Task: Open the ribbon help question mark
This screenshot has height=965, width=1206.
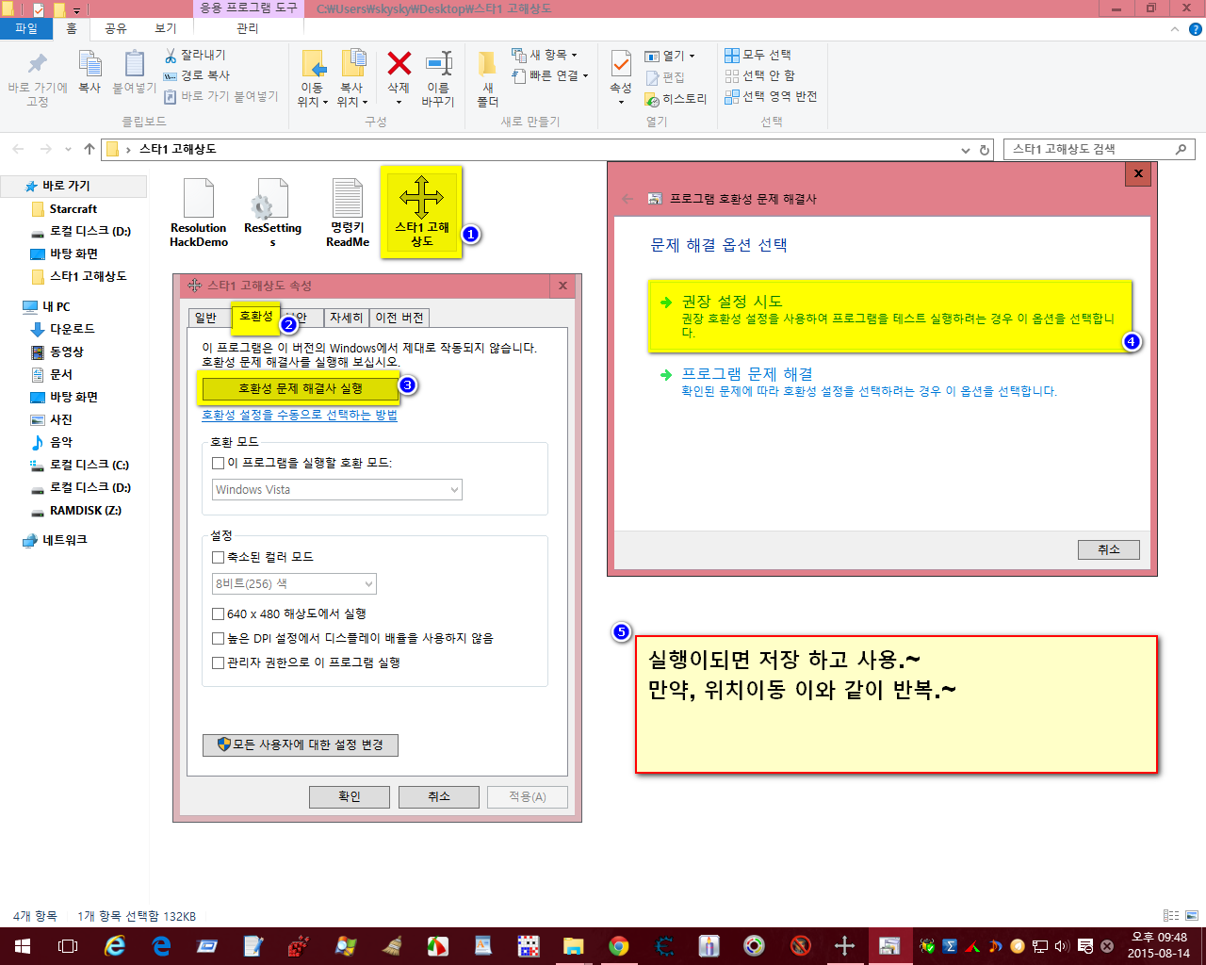Action: point(1195,29)
